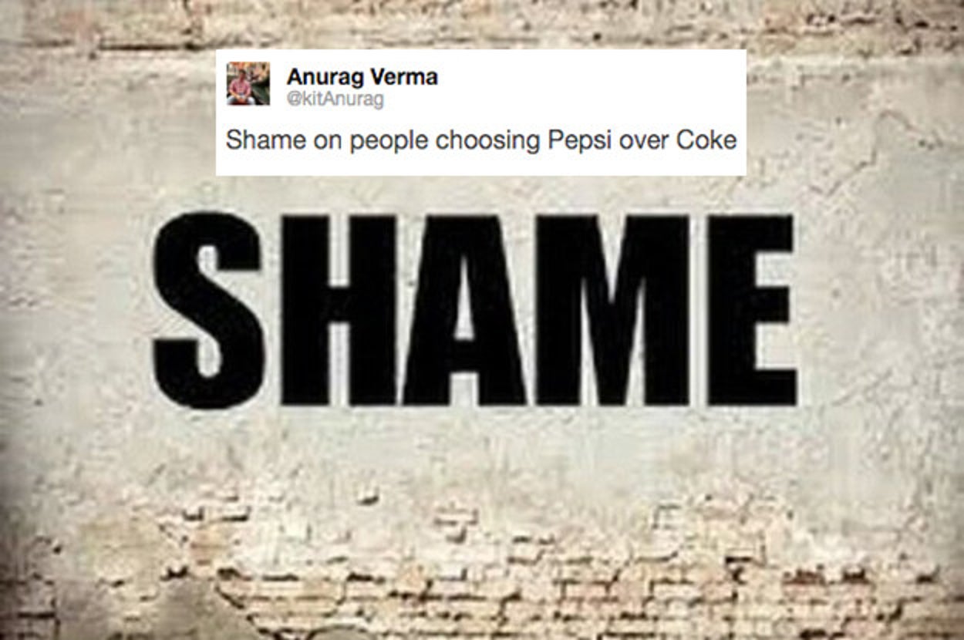Open Anurag Verma's profile avatar
964x640 pixels.
248,83
